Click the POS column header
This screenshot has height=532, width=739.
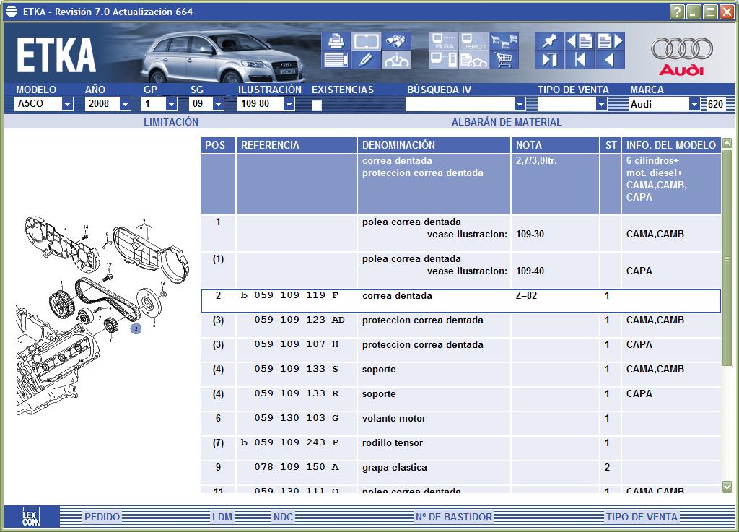coord(218,145)
